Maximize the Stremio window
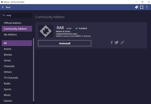The width and height of the screenshot is (151, 104). (142, 2)
